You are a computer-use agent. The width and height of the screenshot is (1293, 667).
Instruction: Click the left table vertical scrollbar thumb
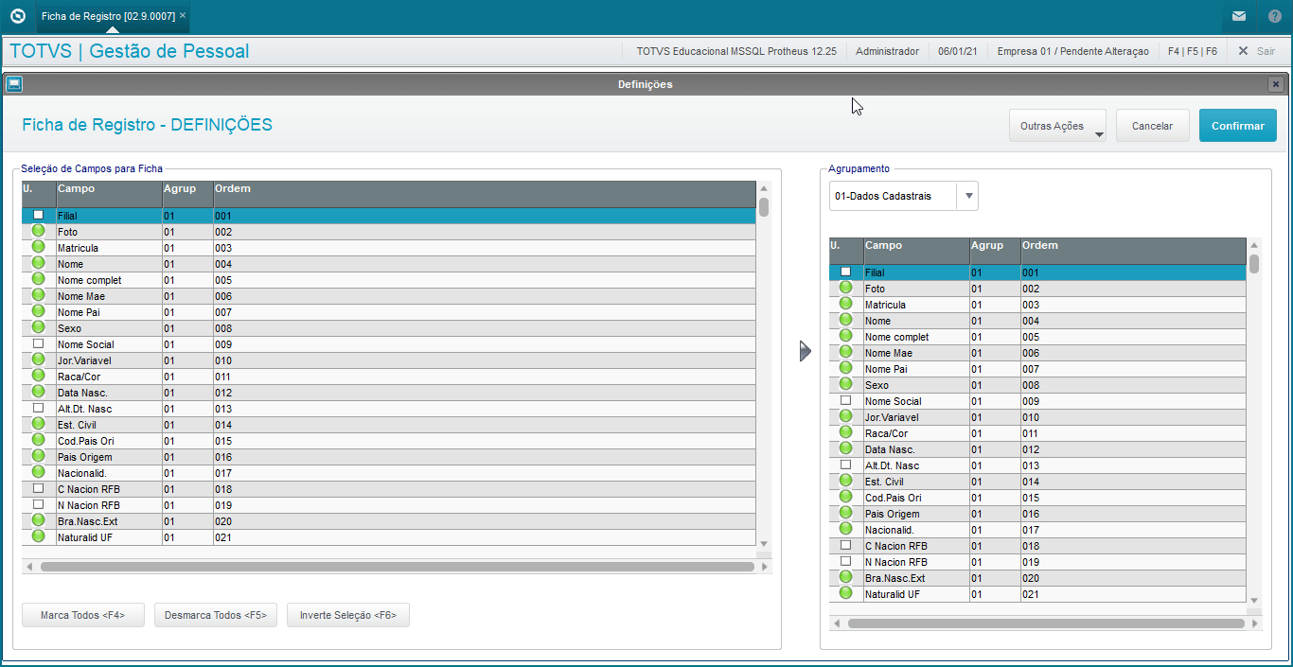click(x=764, y=207)
